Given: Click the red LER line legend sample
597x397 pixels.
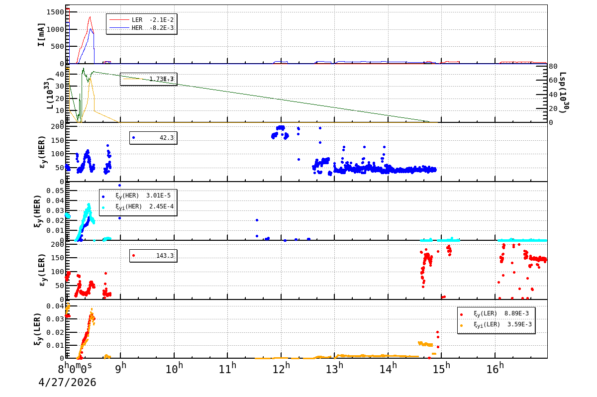Looking at the screenshot, I should (119, 20).
